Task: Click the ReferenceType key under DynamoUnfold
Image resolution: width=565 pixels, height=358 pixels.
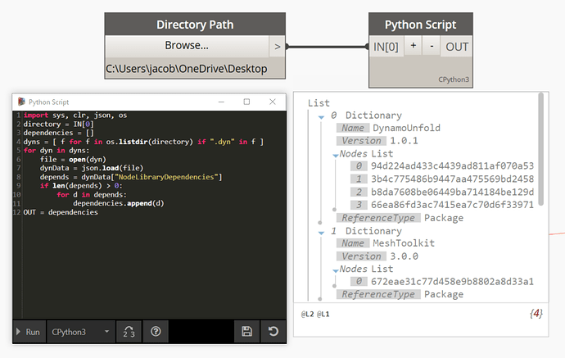Action: [378, 218]
